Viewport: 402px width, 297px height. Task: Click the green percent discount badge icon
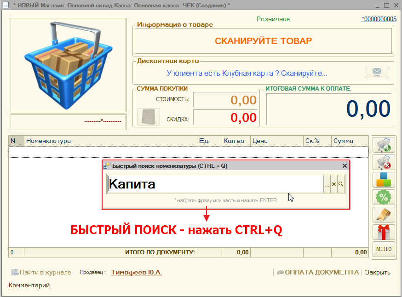(x=384, y=197)
